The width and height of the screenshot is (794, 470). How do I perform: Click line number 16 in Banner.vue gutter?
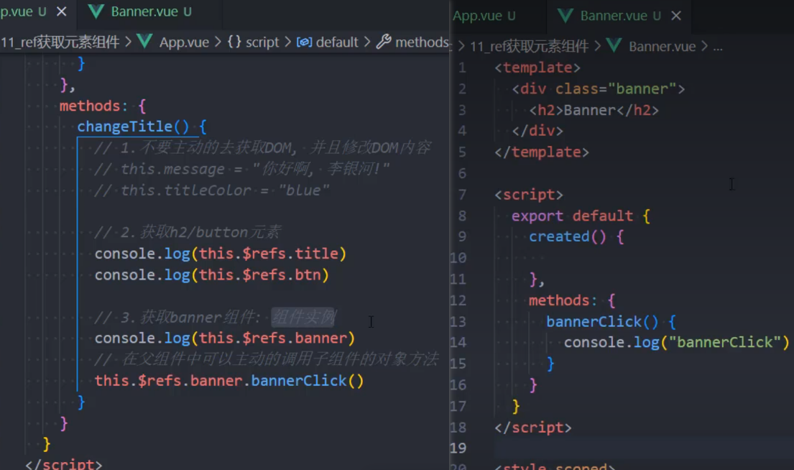click(x=458, y=385)
